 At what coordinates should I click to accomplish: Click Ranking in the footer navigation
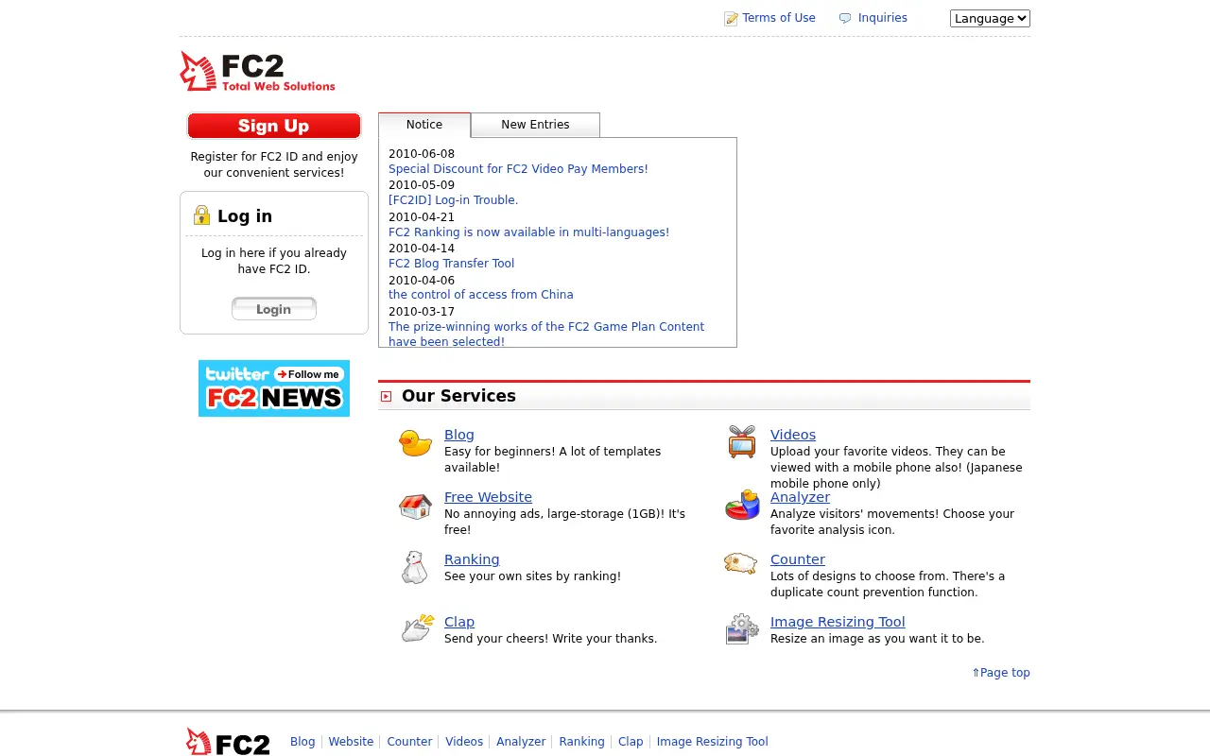pyautogui.click(x=581, y=742)
